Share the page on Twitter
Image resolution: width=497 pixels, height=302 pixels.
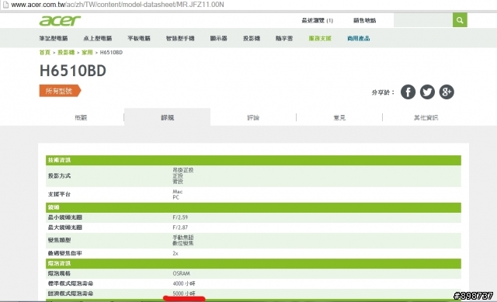(427, 92)
